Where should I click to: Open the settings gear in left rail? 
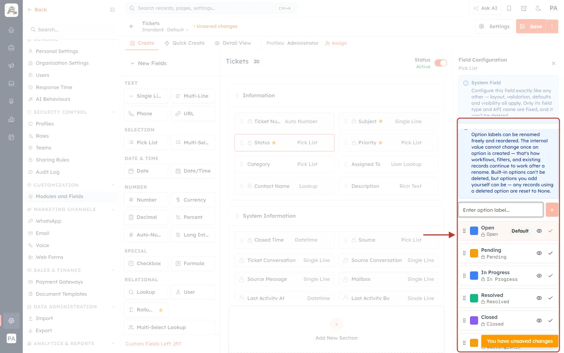(x=11, y=320)
